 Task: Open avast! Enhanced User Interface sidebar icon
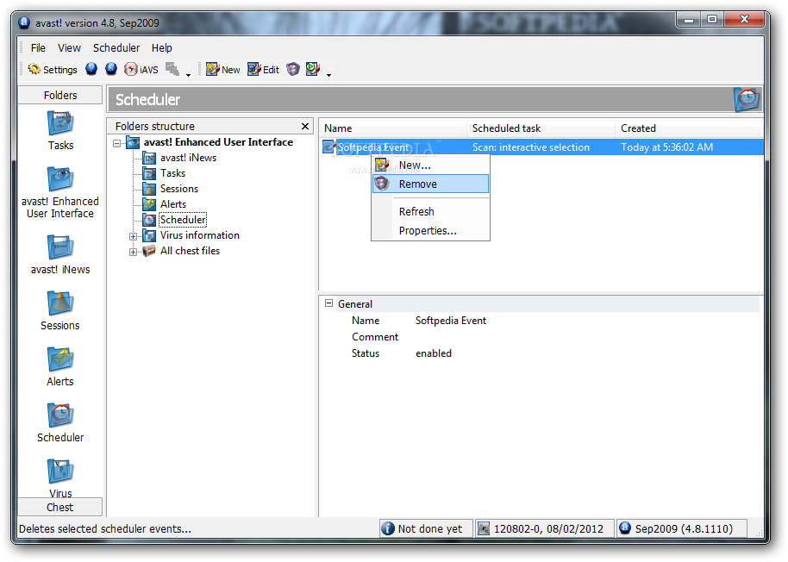click(x=60, y=192)
